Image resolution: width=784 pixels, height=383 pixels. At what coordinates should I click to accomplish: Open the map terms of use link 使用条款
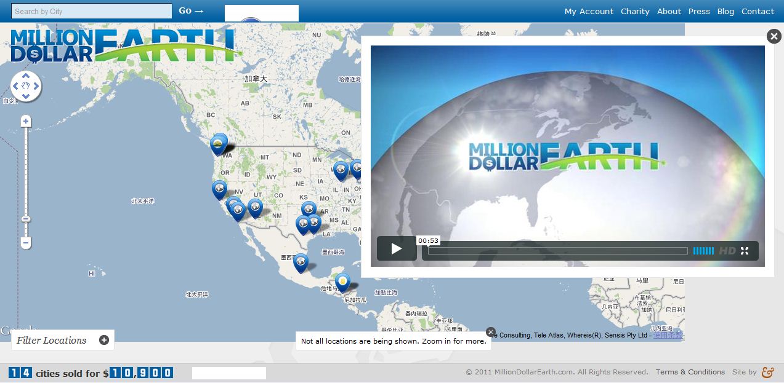(x=668, y=335)
